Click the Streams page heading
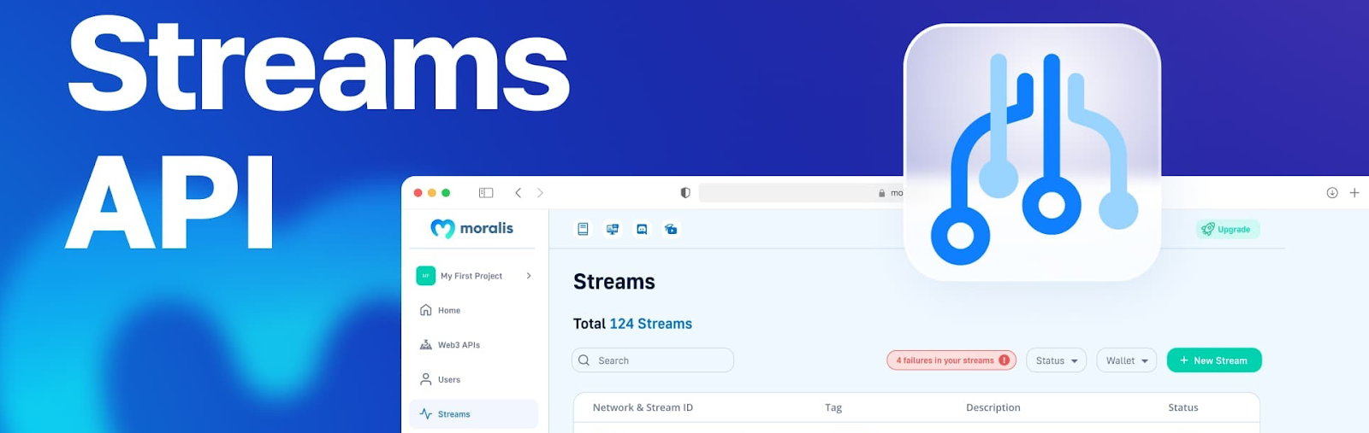Screen dimensions: 1369x433 tap(614, 282)
